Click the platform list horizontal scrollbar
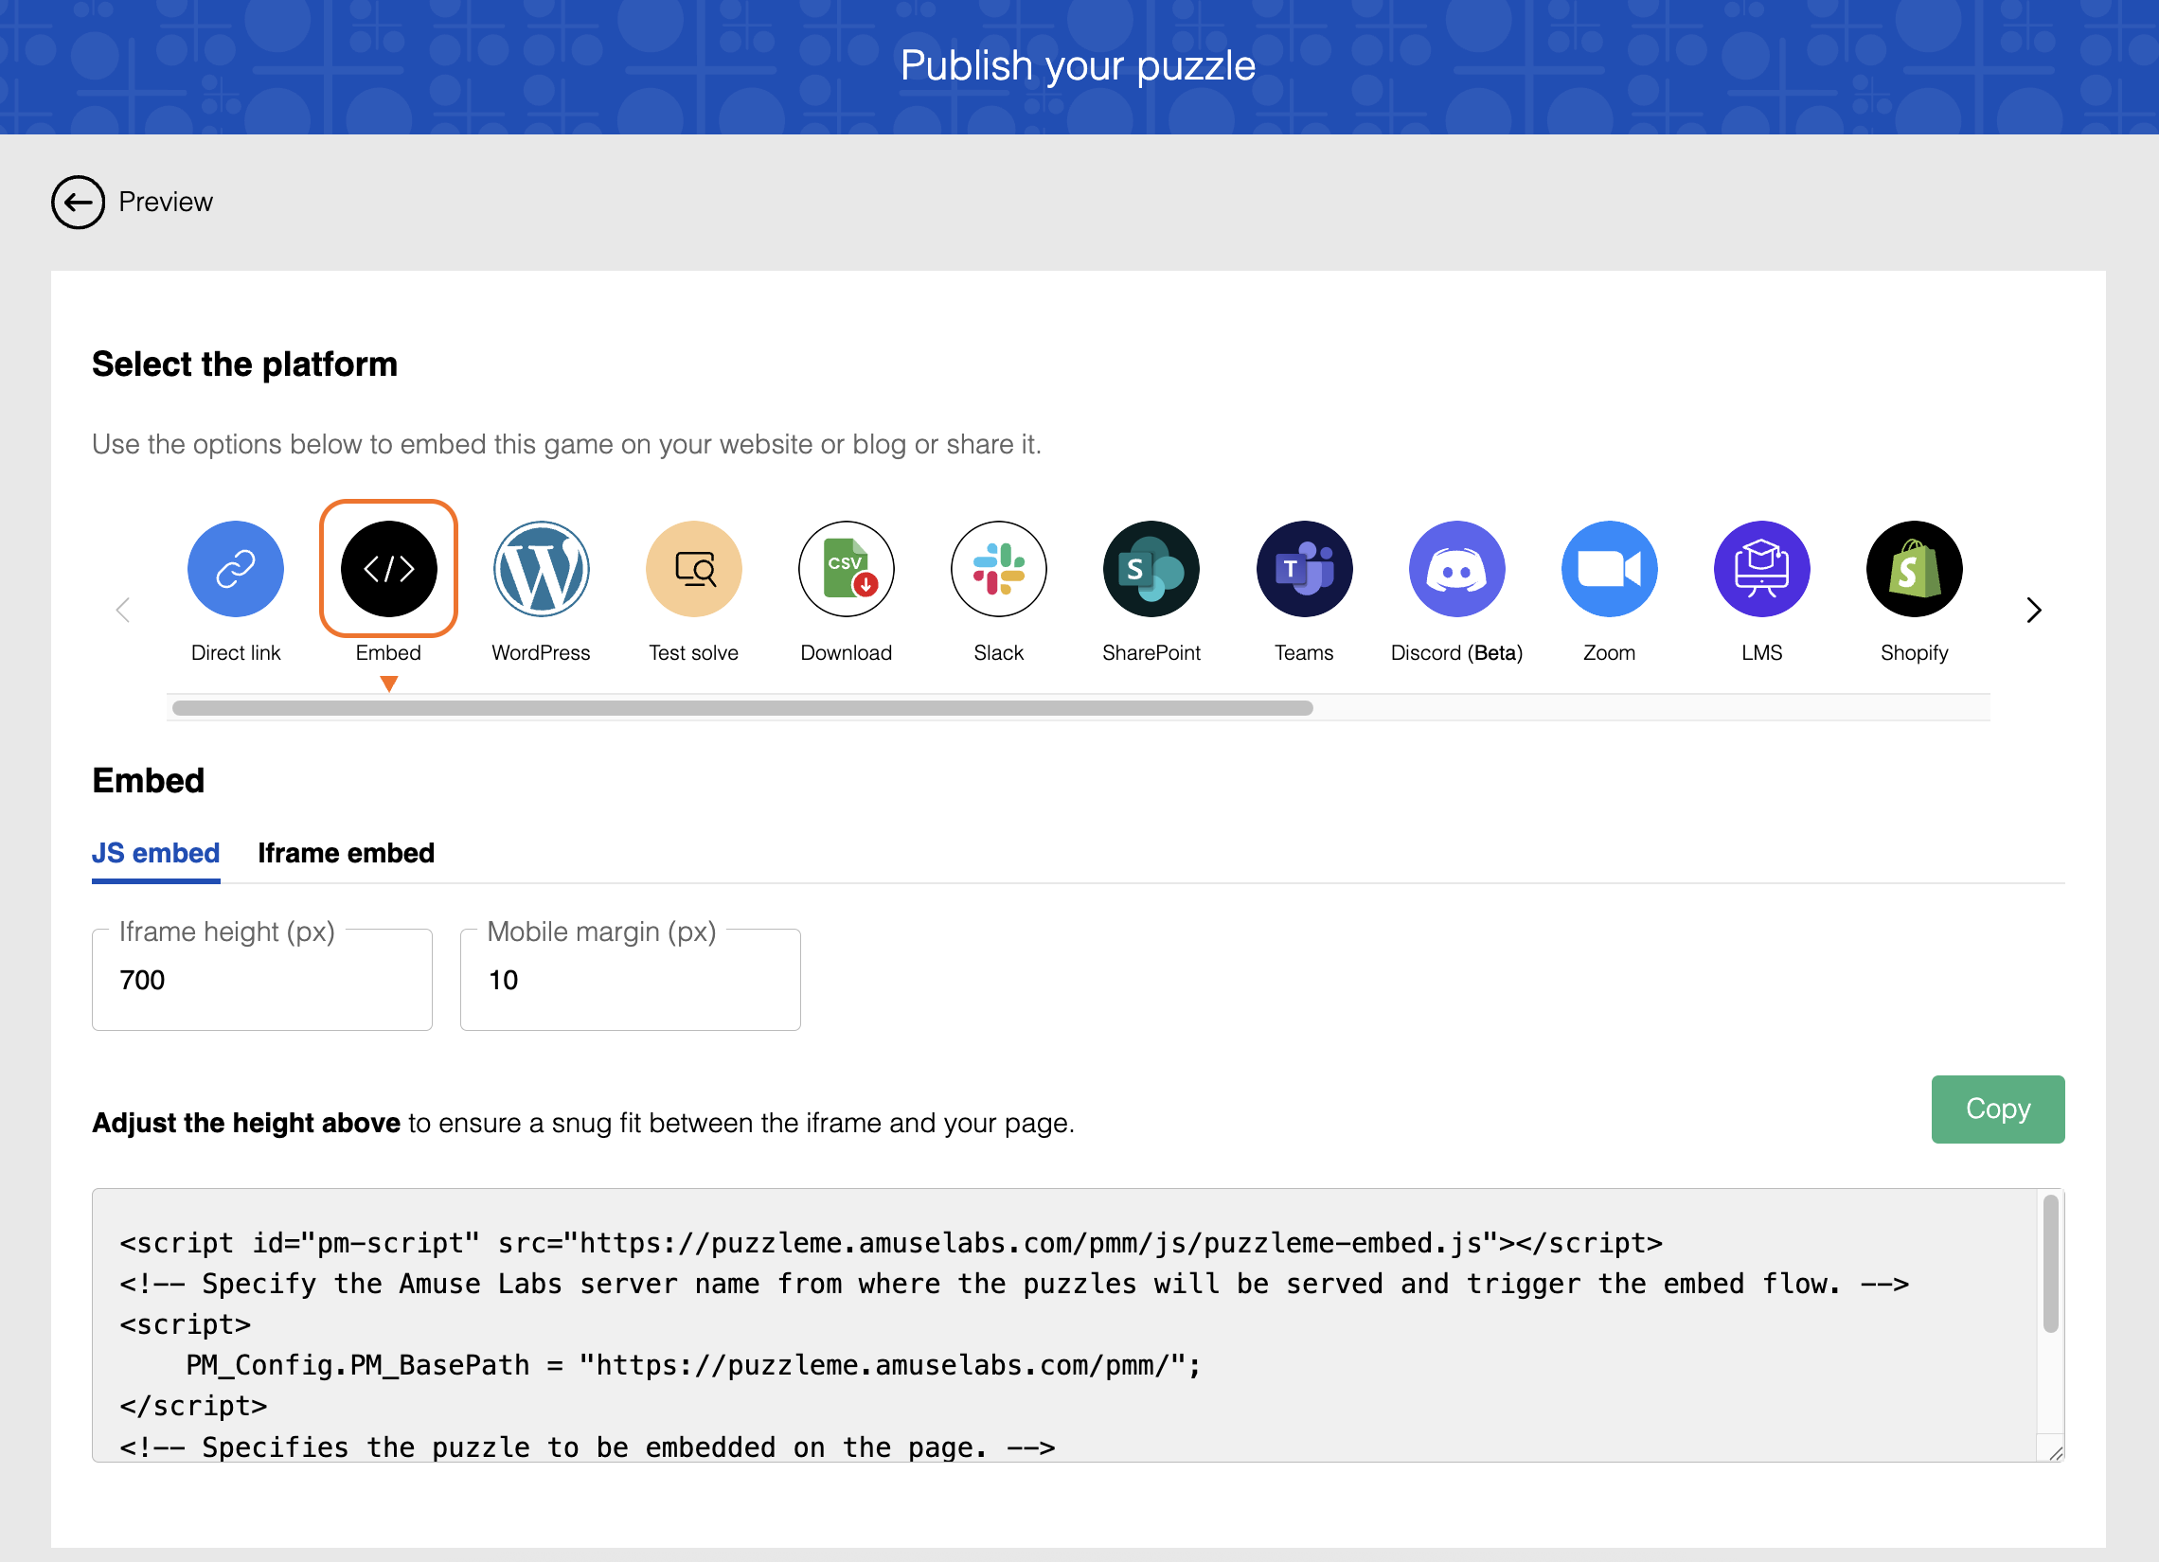Viewport: 2159px width, 1562px height. pyautogui.click(x=741, y=708)
